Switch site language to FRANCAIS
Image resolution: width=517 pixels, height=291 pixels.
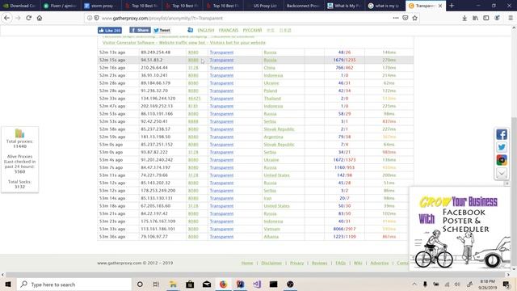(228, 31)
